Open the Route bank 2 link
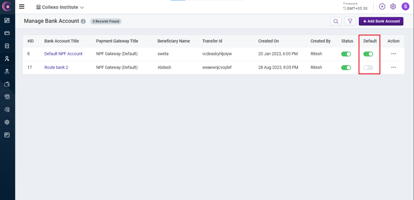This screenshot has height=200, width=414. pos(56,67)
